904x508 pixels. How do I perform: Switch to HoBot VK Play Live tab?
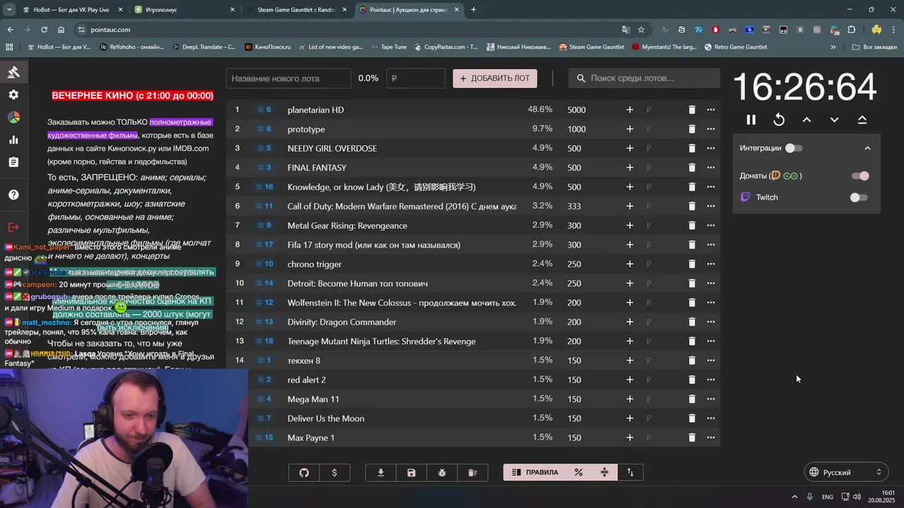click(x=71, y=10)
